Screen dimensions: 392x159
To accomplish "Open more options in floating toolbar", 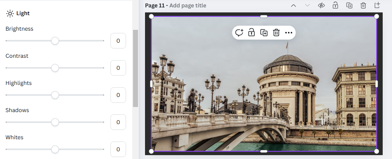I will (289, 33).
